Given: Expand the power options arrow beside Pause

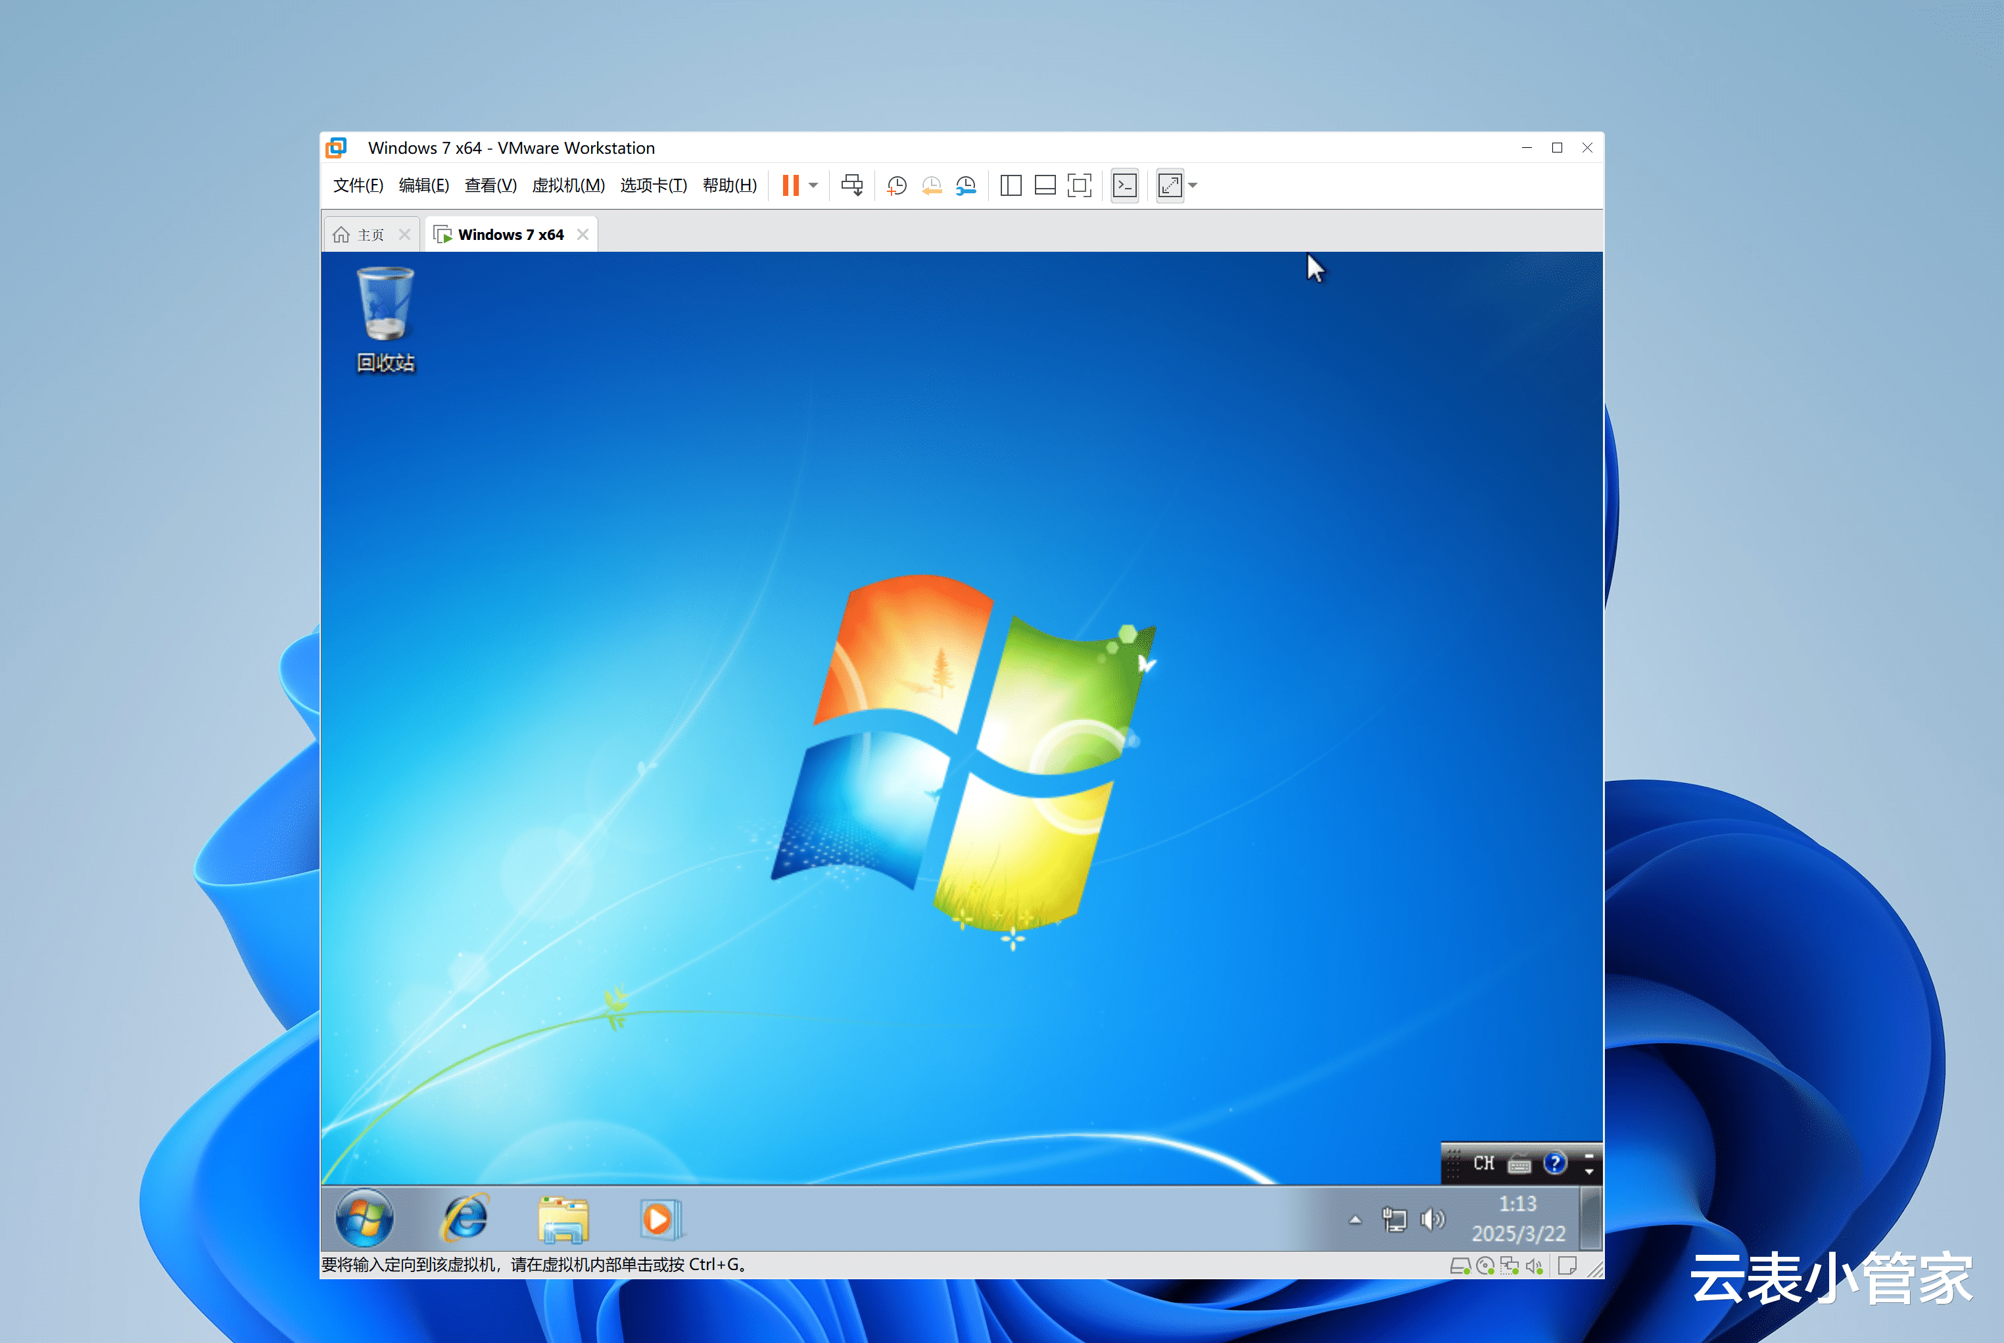Looking at the screenshot, I should pos(813,185).
